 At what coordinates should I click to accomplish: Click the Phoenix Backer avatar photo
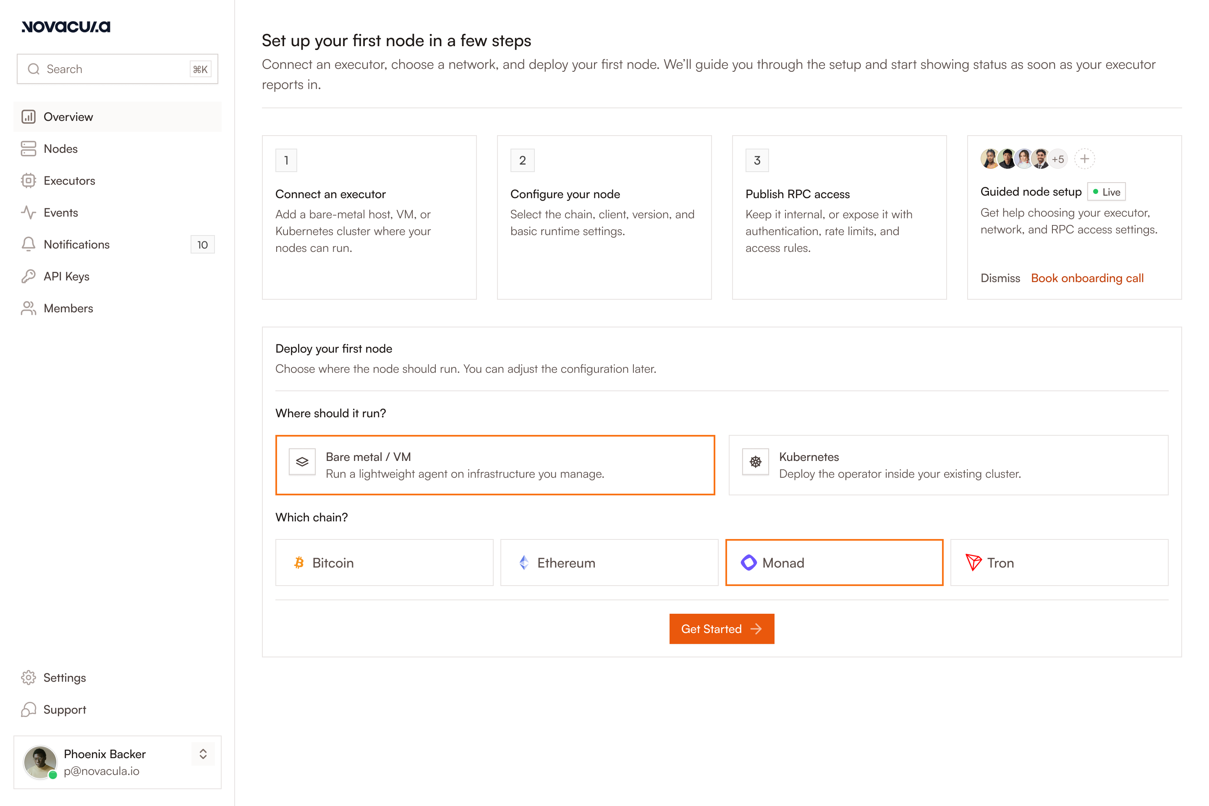(x=40, y=762)
